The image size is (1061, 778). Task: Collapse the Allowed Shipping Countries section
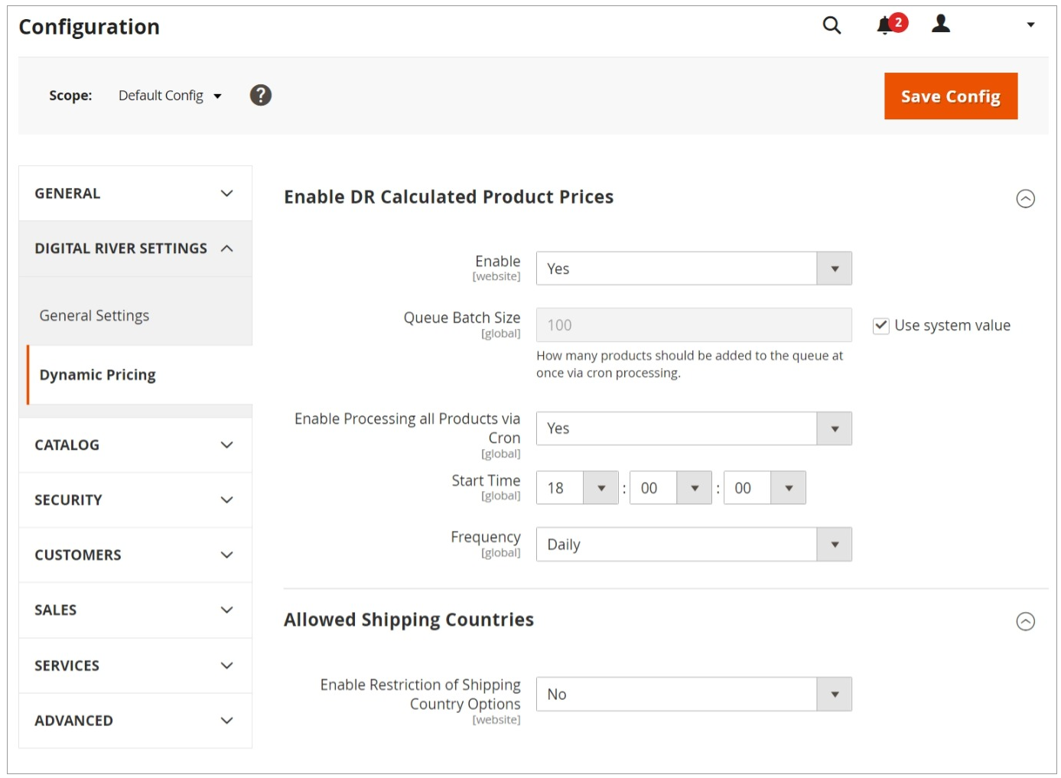[x=1025, y=621]
